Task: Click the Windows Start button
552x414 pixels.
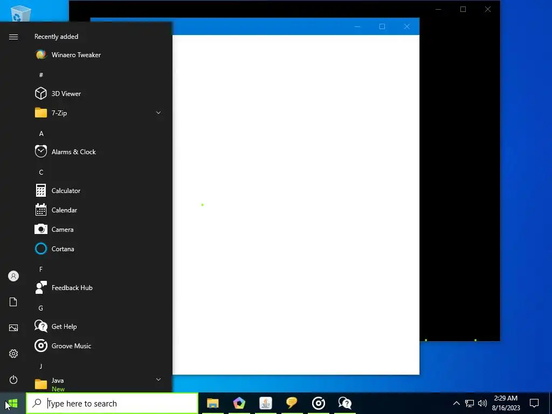Action: click(x=13, y=403)
